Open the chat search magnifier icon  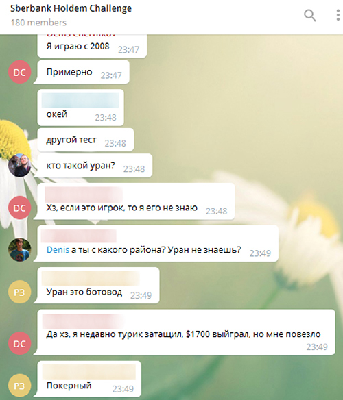(x=310, y=16)
